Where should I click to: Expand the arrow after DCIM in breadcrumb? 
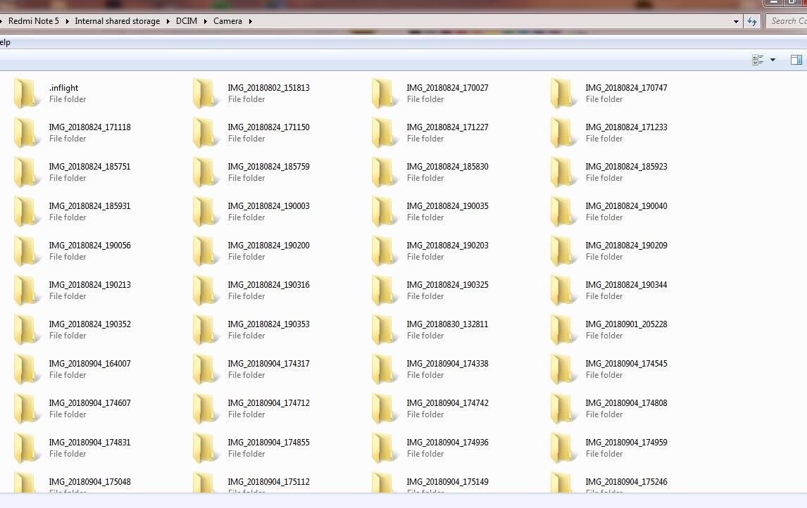[206, 21]
